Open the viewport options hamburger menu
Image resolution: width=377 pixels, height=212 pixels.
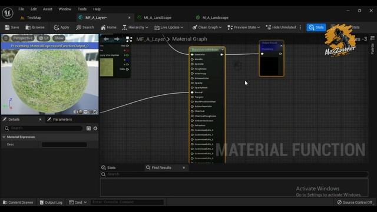(6, 38)
